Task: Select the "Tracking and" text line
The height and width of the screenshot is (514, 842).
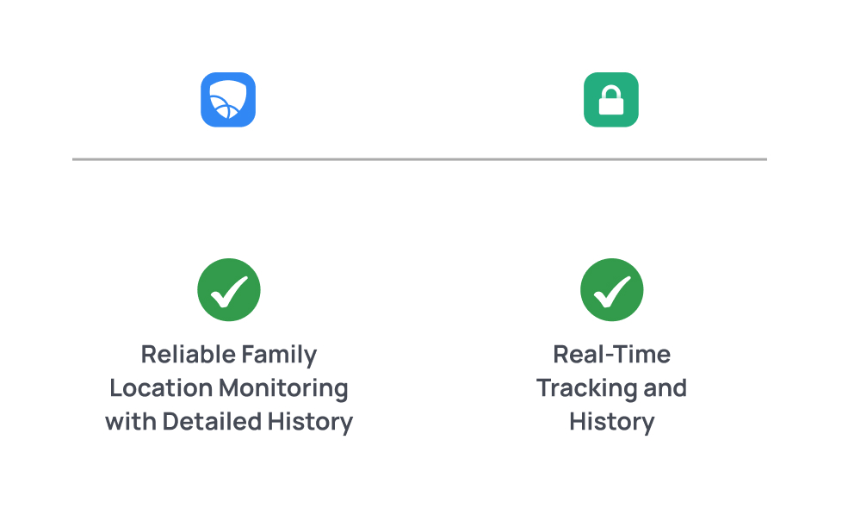Action: 611,388
